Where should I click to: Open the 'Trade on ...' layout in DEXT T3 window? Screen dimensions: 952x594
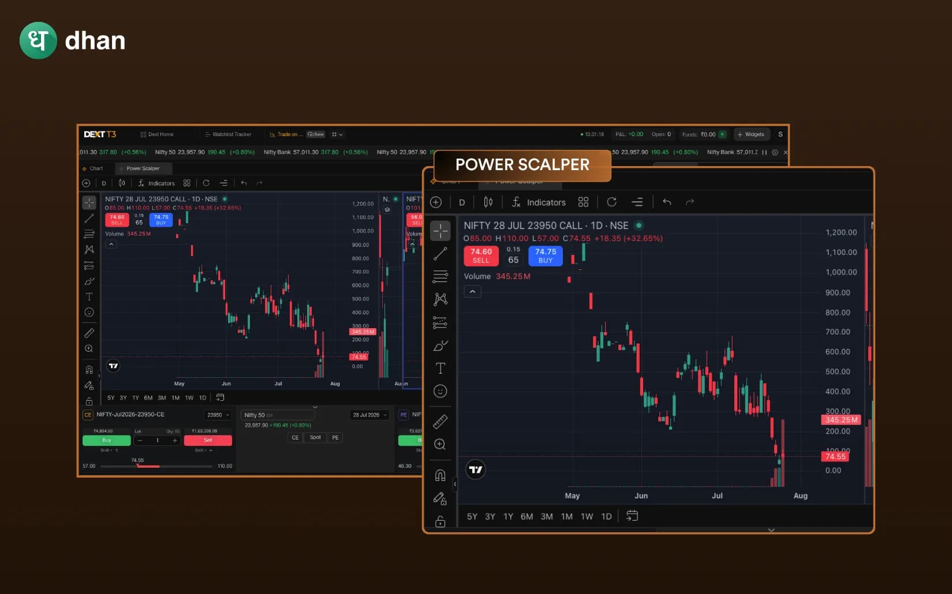[286, 134]
